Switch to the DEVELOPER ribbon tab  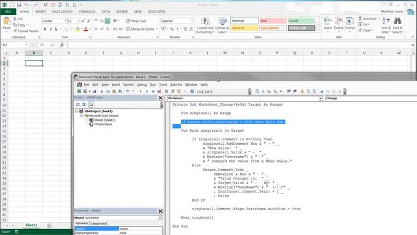click(x=156, y=12)
